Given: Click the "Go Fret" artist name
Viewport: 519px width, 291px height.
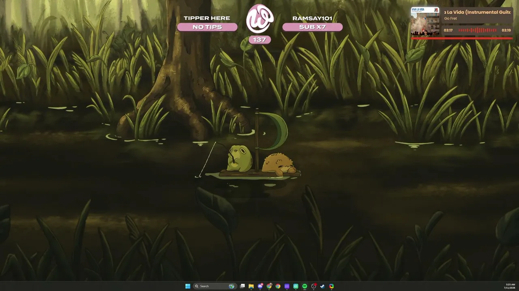Looking at the screenshot, I should 450,19.
